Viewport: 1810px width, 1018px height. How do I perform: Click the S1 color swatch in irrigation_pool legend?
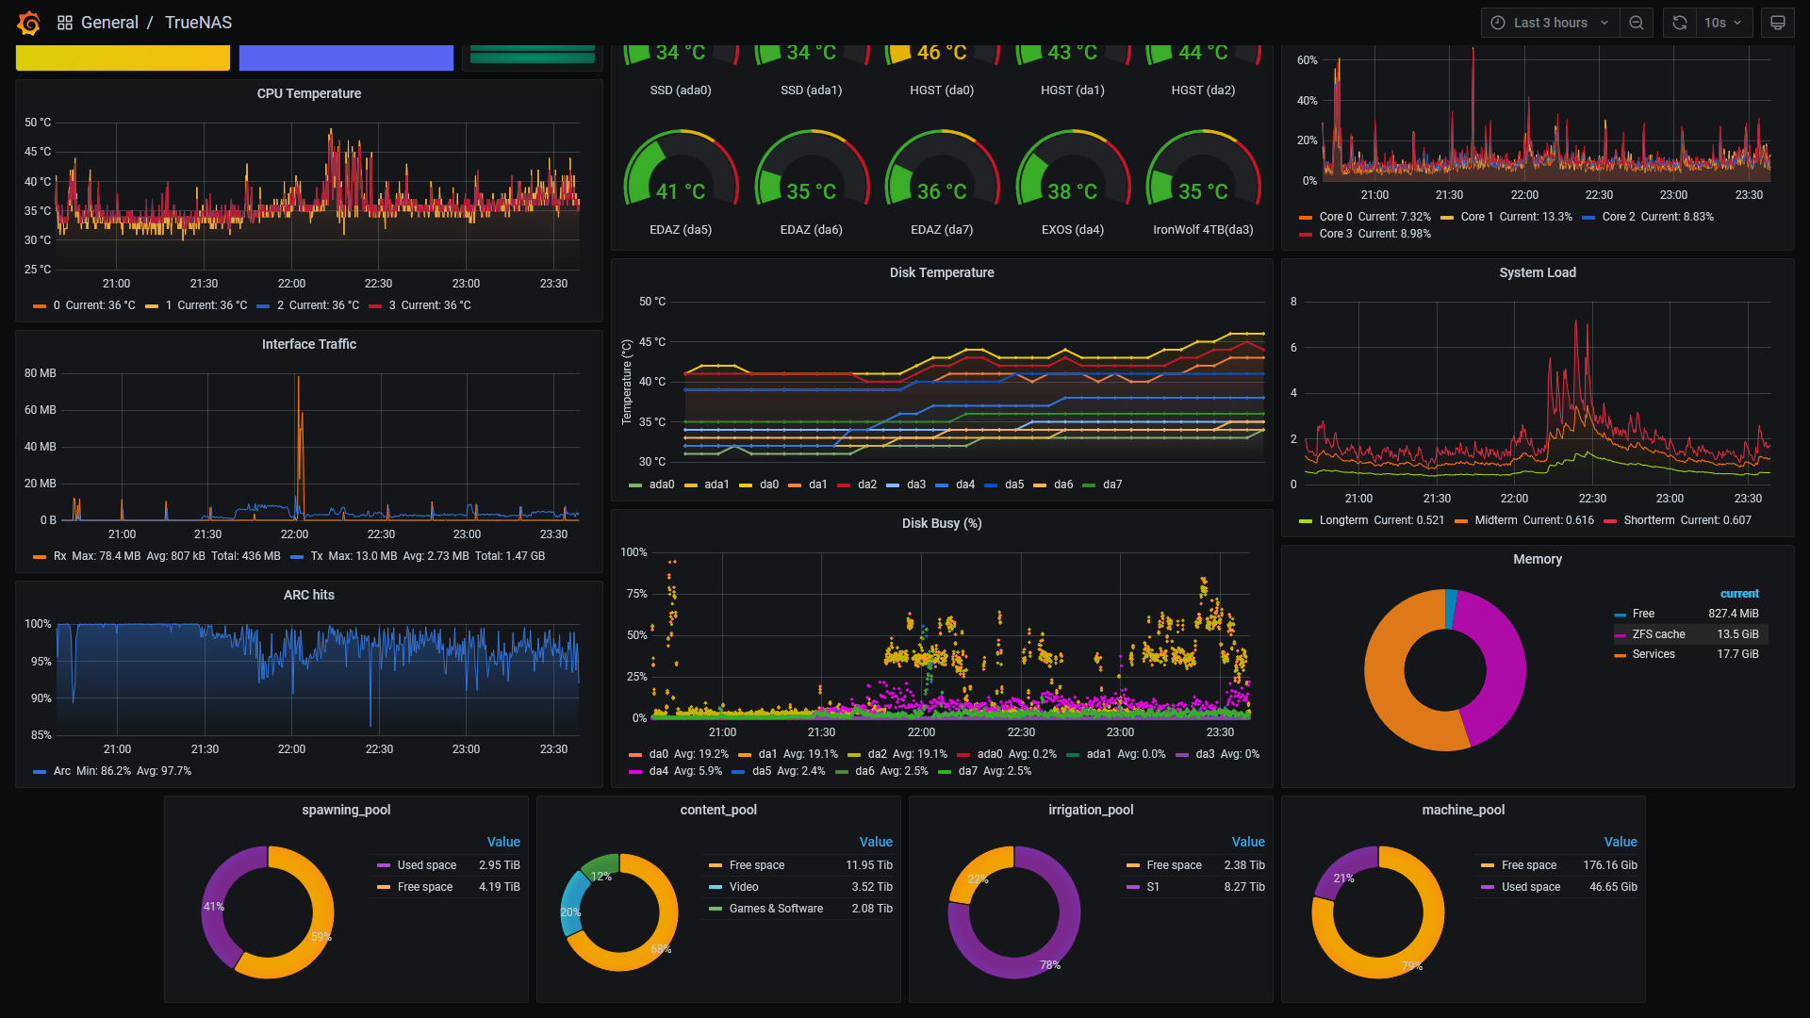(x=1133, y=887)
